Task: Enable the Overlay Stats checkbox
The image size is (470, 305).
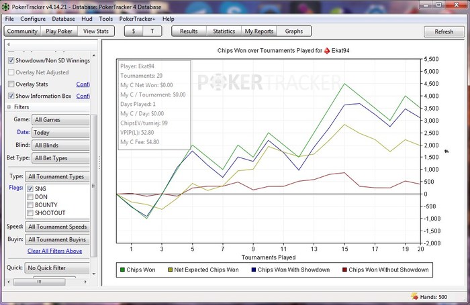Action: coord(11,84)
